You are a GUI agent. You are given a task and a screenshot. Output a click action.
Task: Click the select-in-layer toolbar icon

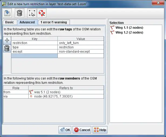32,13
